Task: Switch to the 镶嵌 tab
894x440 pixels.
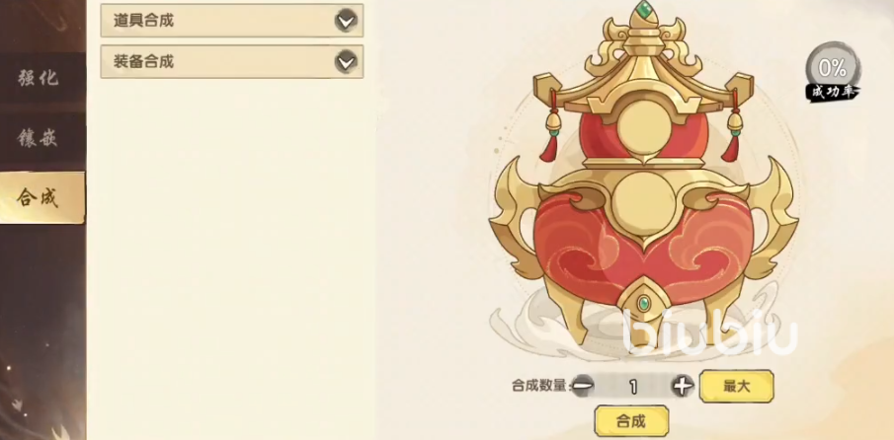Action: 39,138
